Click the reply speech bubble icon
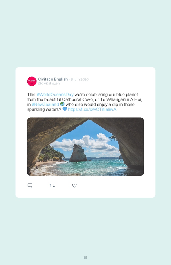 pos(30,185)
